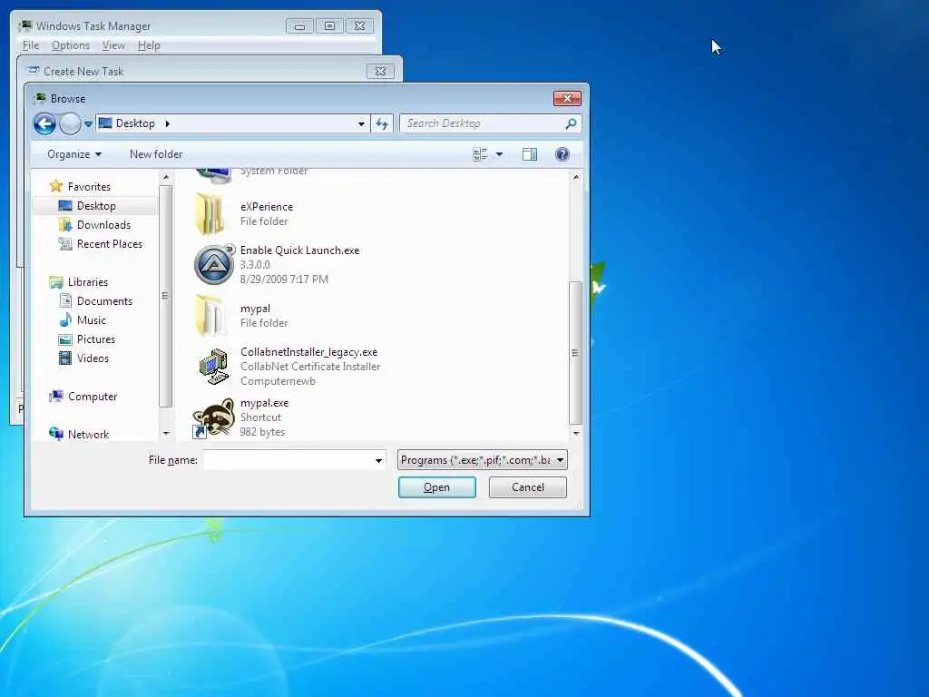Click the Back arrow in Browse dialog
Screen dimensions: 929x697
[x=44, y=123]
